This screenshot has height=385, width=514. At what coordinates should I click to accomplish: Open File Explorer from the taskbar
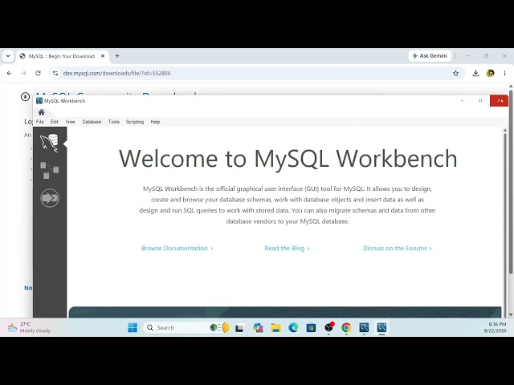click(x=275, y=327)
